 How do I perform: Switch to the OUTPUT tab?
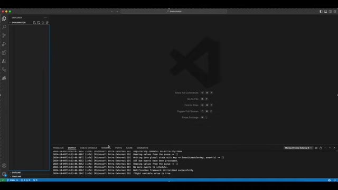(72, 148)
